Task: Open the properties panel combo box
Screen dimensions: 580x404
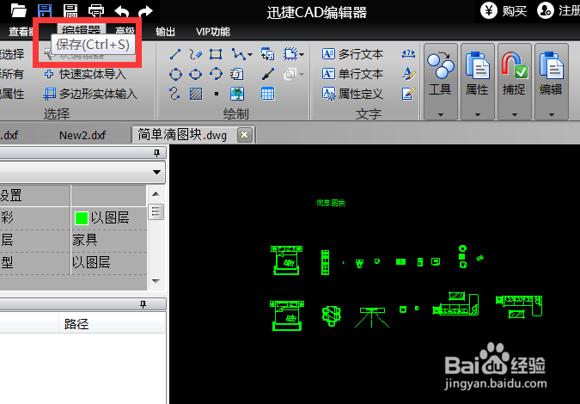Action: (x=82, y=172)
